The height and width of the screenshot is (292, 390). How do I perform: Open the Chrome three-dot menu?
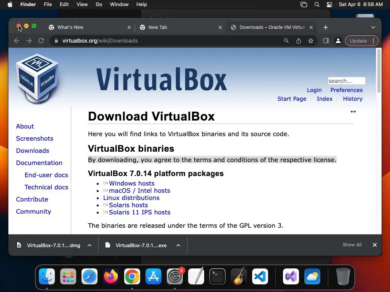pos(373,41)
